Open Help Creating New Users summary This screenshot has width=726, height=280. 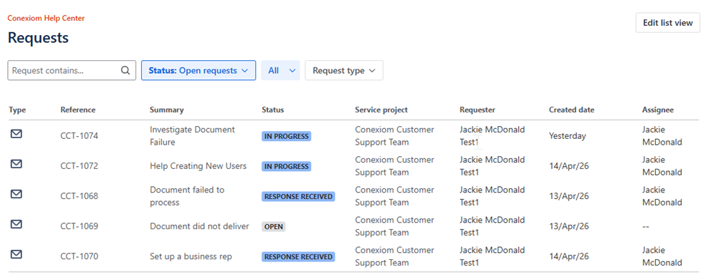coord(199,166)
